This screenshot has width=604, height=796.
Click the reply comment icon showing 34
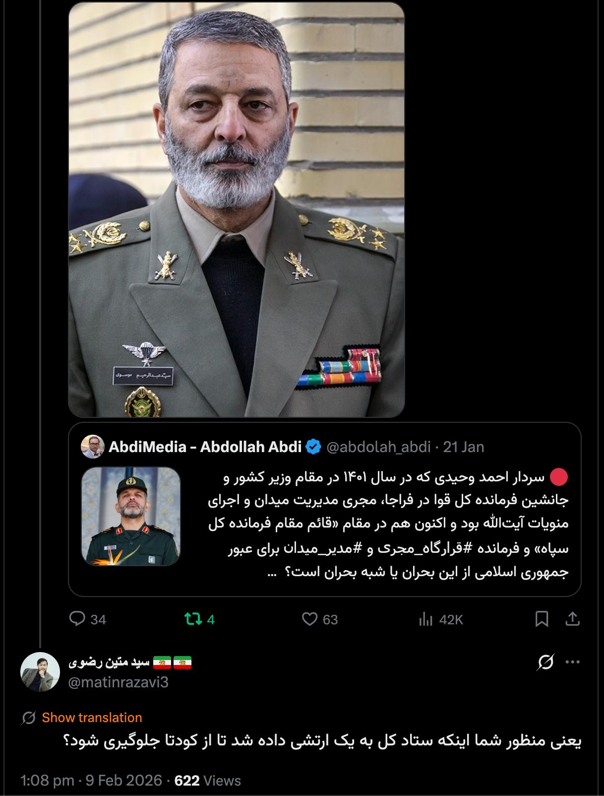pyautogui.click(x=78, y=619)
